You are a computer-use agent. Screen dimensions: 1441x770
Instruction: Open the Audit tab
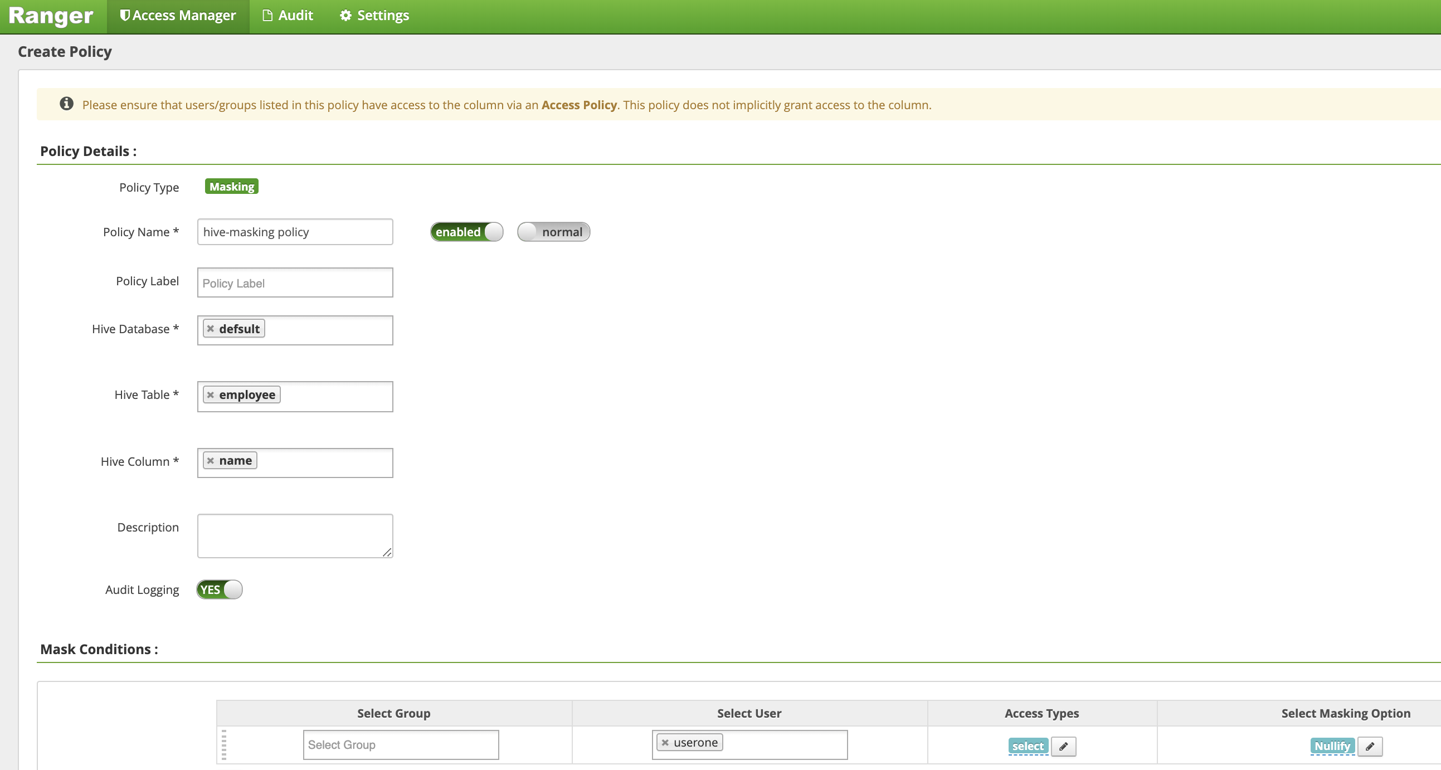pos(288,16)
